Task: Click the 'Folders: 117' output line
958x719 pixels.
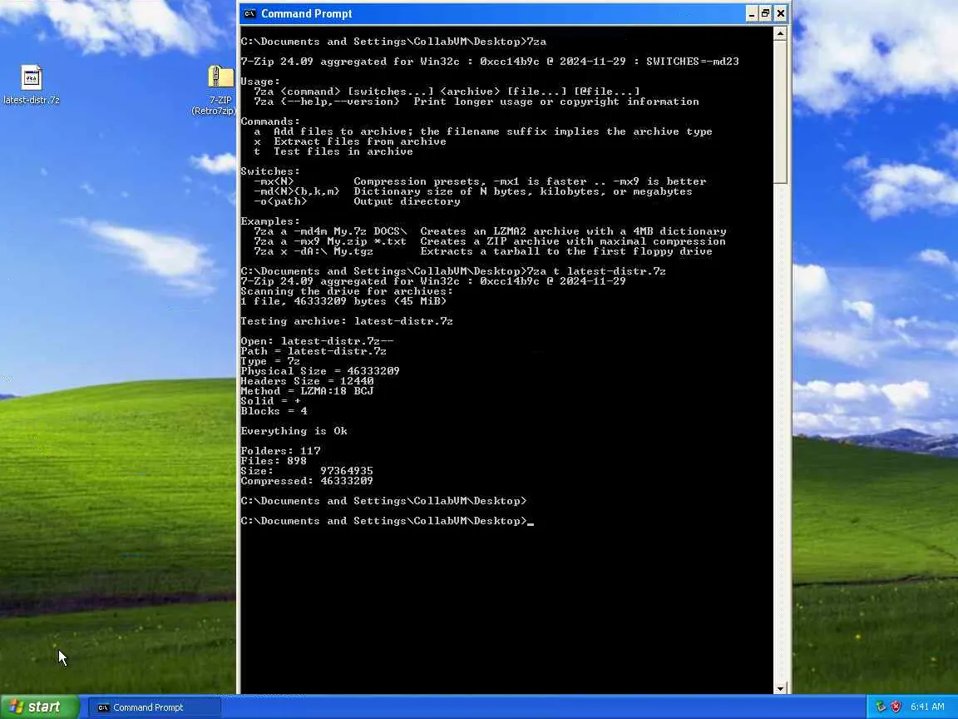Action: (x=280, y=451)
